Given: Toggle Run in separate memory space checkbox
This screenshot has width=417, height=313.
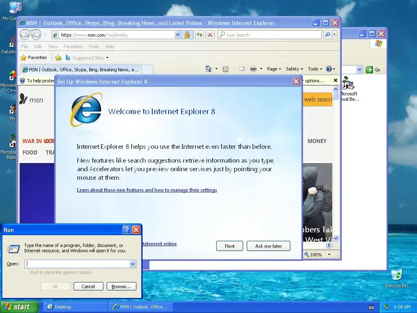Looking at the screenshot, I should click(x=27, y=272).
